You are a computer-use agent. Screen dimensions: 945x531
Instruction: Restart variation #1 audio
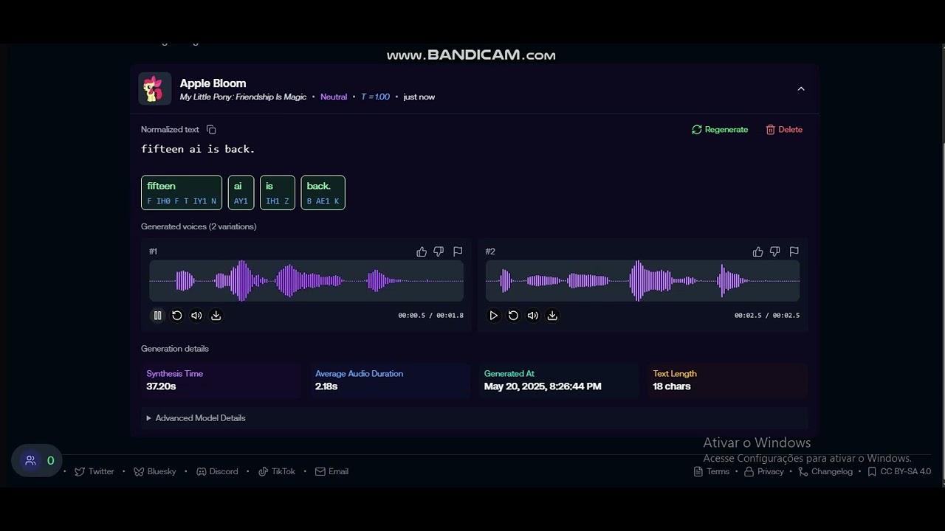pyautogui.click(x=177, y=316)
